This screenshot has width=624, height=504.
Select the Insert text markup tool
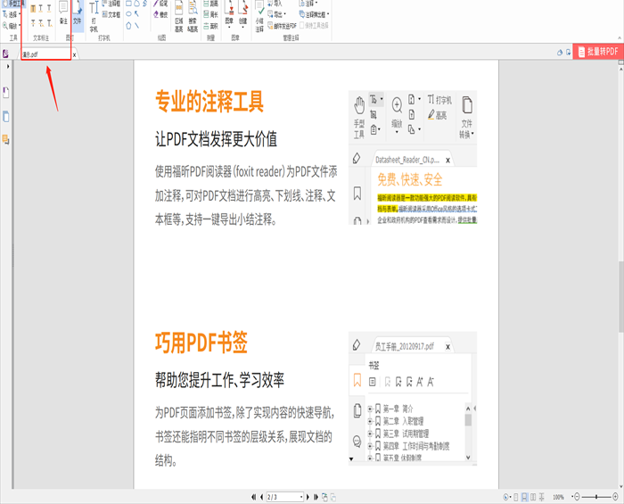pos(49,23)
